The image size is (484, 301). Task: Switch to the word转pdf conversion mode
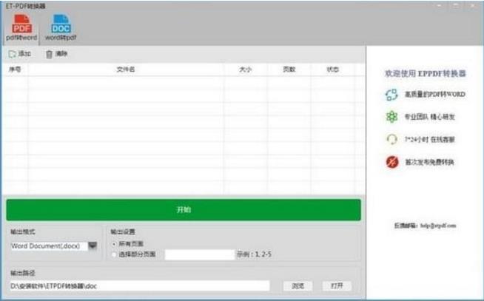tap(61, 27)
